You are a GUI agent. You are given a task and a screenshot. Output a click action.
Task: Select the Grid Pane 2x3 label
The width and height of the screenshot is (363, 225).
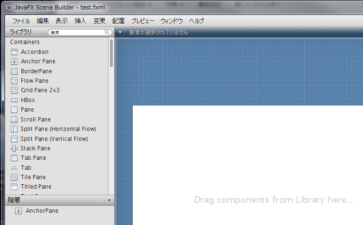click(40, 90)
